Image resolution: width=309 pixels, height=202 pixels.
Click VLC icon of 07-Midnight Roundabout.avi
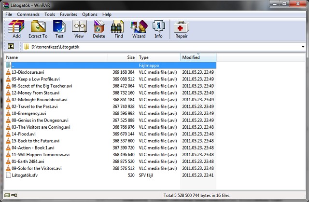tap(8, 99)
